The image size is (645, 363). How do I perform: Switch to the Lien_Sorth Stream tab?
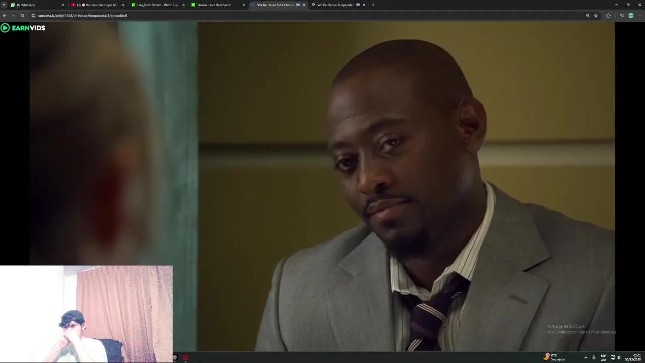click(157, 5)
